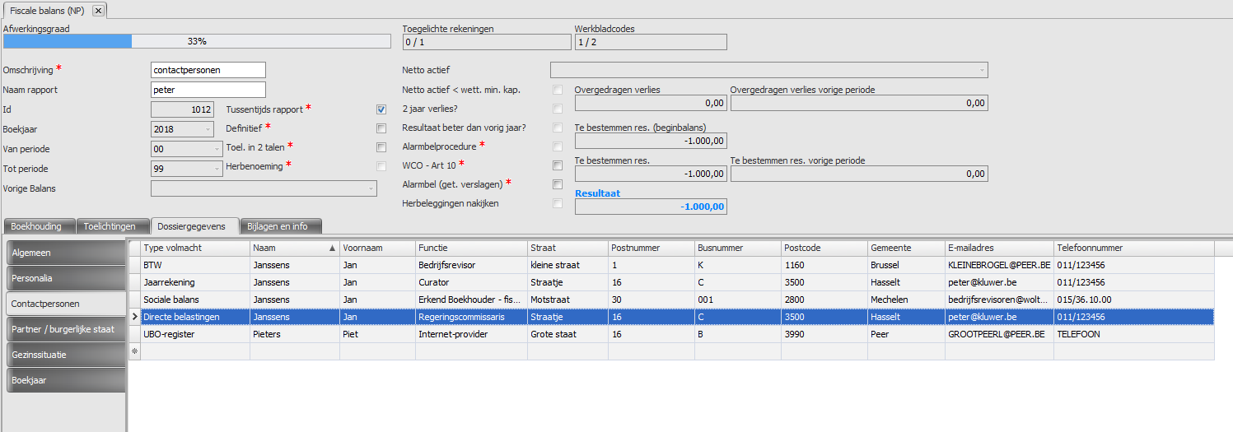Open the Gezinssituatie section

pyautogui.click(x=66, y=355)
